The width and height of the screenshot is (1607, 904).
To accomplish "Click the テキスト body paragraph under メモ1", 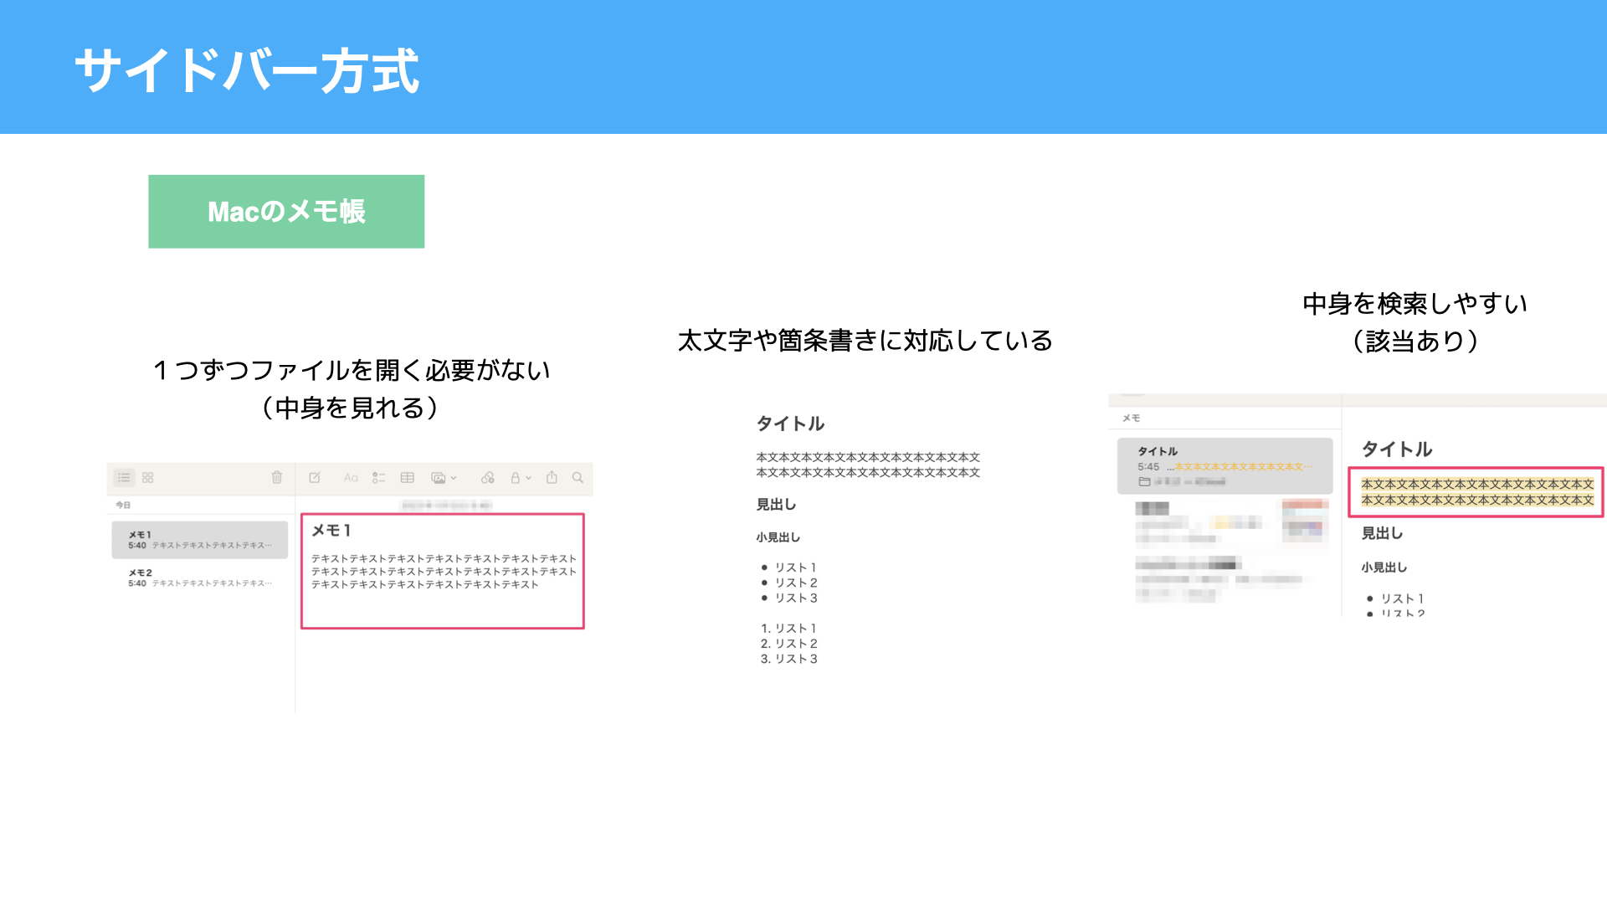I will pos(444,572).
